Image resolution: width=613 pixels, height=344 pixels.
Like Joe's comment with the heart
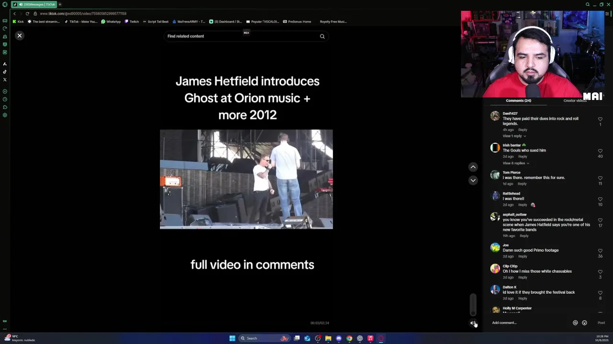[600, 251]
